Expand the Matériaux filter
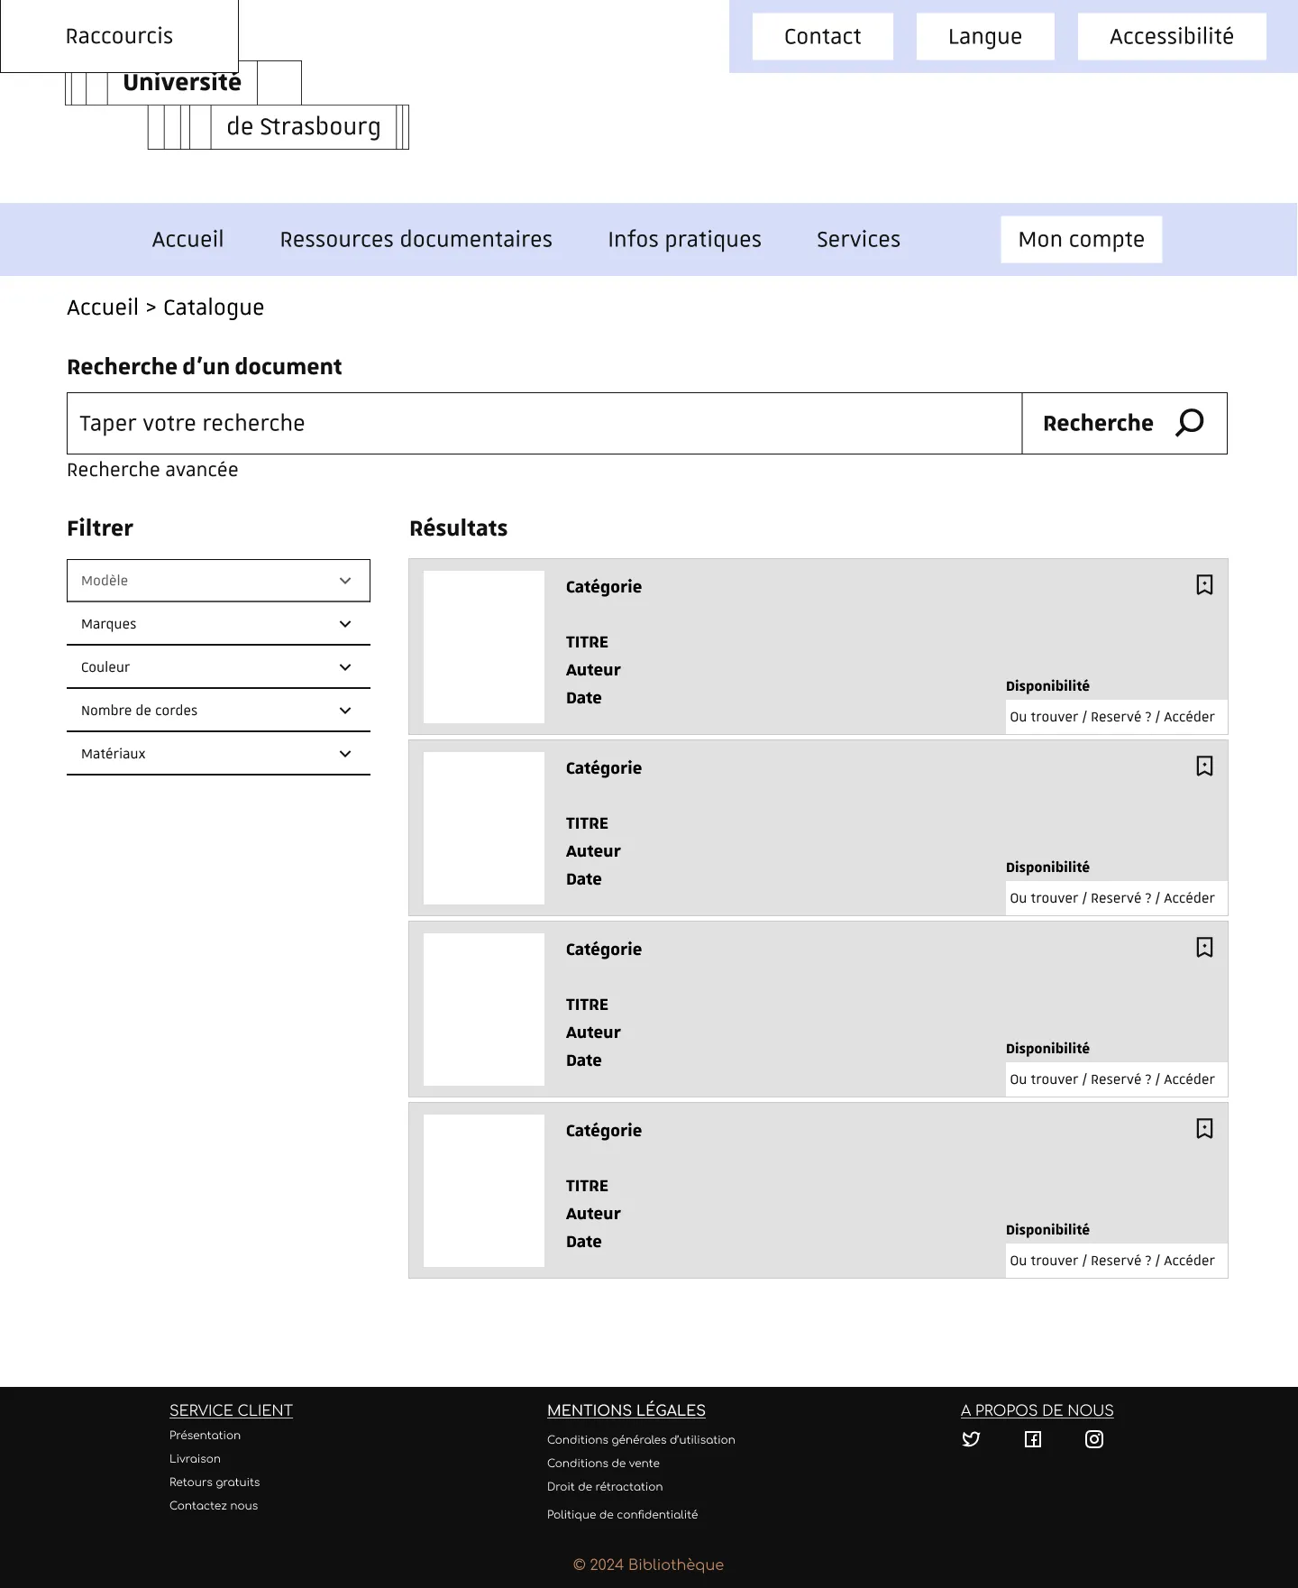The height and width of the screenshot is (1588, 1298). click(218, 754)
